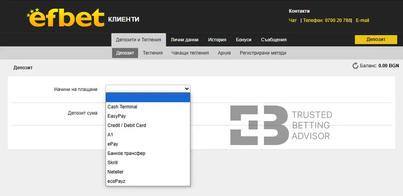Image resolution: width=403 pixels, height=196 pixels.
Task: View the Съобщения tab
Action: coord(274,40)
